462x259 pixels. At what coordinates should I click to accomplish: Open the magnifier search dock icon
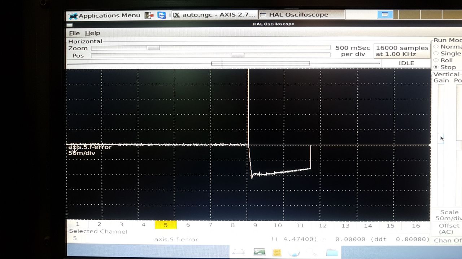coord(311,253)
